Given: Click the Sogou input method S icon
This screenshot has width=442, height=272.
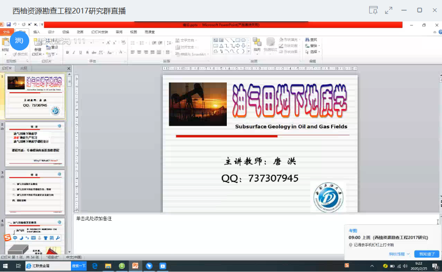Looking at the screenshot, I should (x=7, y=238).
